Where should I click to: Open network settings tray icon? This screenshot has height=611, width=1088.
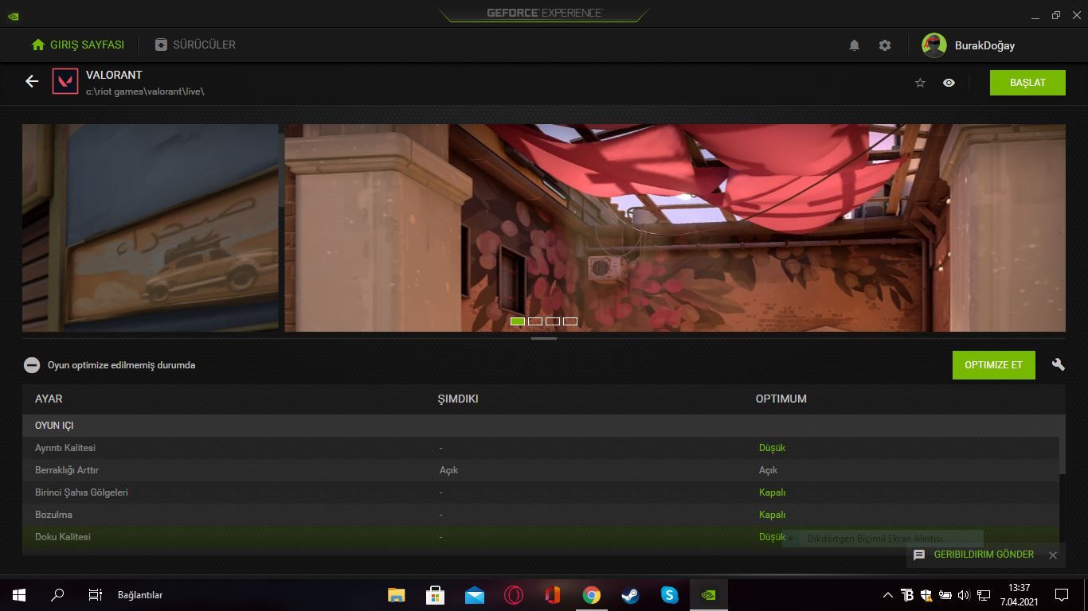tap(984, 595)
